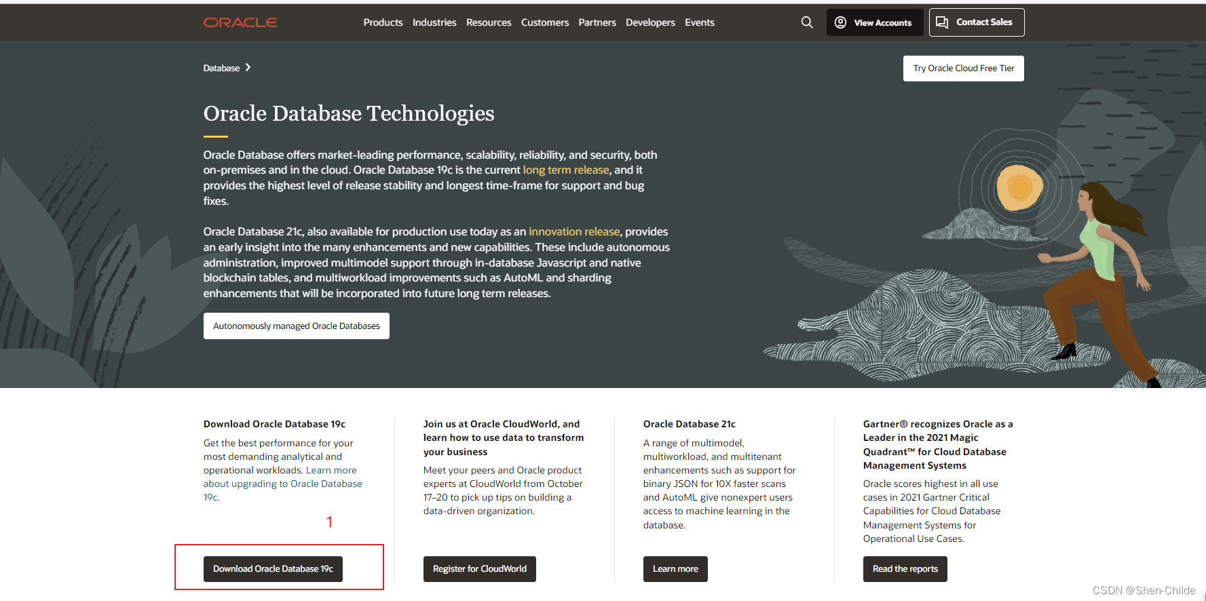The height and width of the screenshot is (601, 1206).
Task: Open the Customers menu
Action: click(x=545, y=22)
